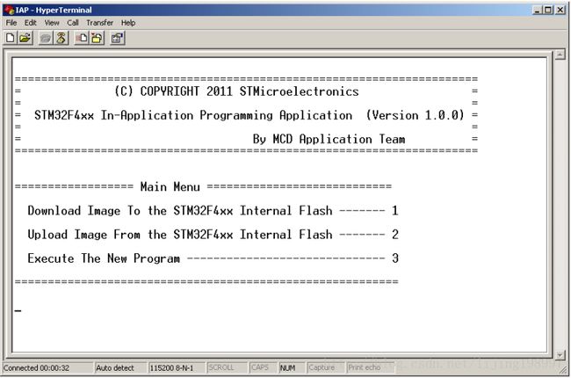Click the 'Upload Image From the STM32F4xx' line
Screen dimensions: 571x378
click(213, 235)
